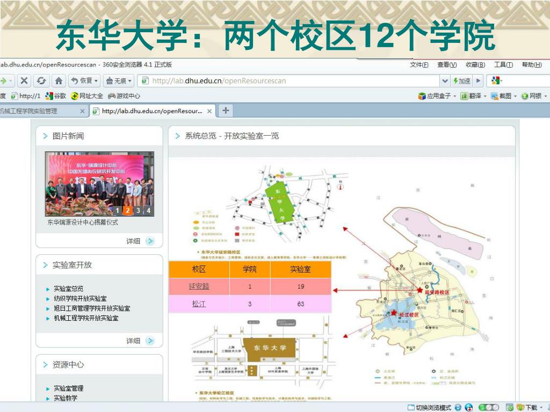Image resolution: width=550 pixels, height=412 pixels.
Task: Open 纺织学院开放实验室 link
Action: pyautogui.click(x=80, y=298)
